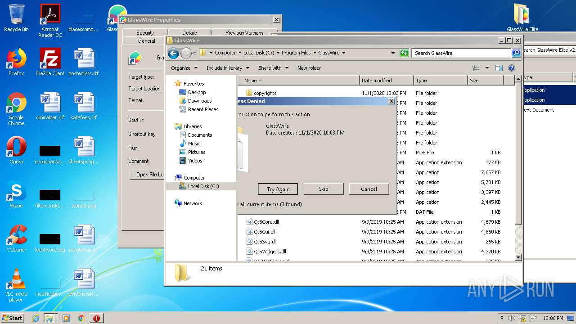Select Desktop under Favorites

[x=197, y=92]
